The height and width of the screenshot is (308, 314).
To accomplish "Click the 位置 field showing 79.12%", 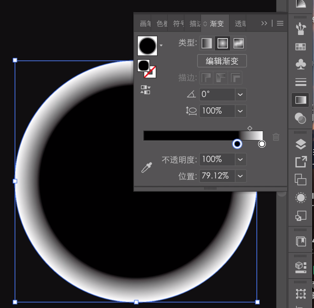I will pos(217,176).
